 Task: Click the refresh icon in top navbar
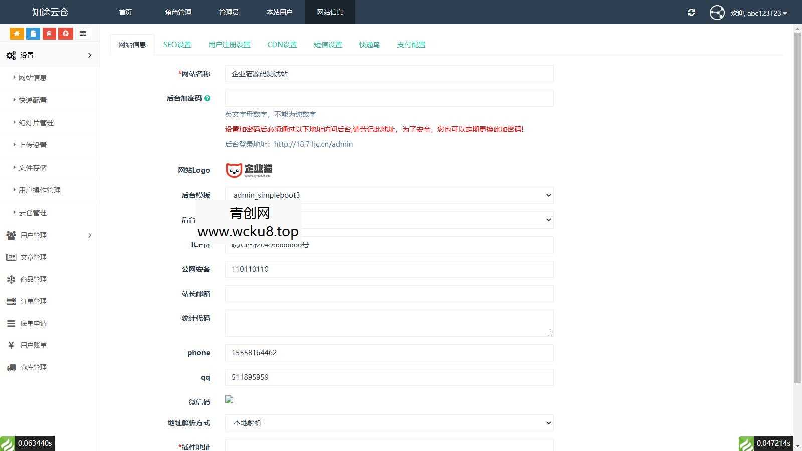pos(691,13)
